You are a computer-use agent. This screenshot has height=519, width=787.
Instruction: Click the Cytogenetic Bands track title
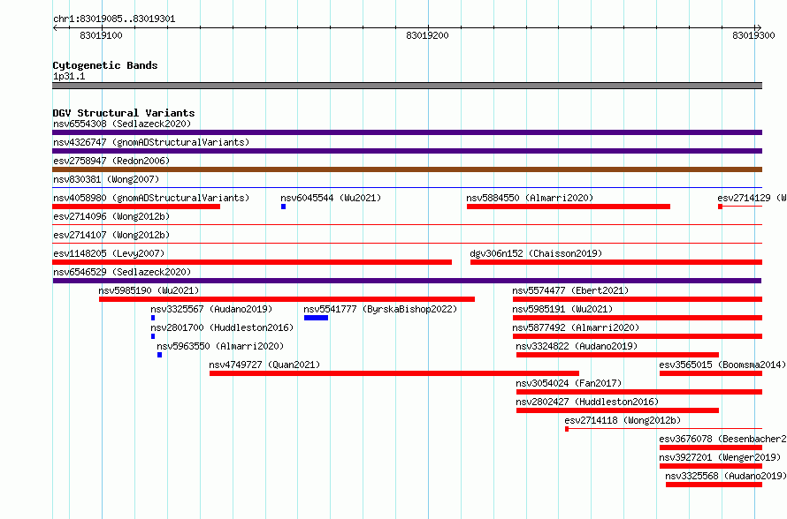coord(105,65)
